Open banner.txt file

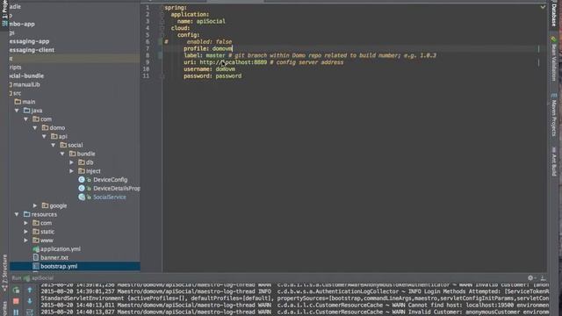pyautogui.click(x=54, y=257)
